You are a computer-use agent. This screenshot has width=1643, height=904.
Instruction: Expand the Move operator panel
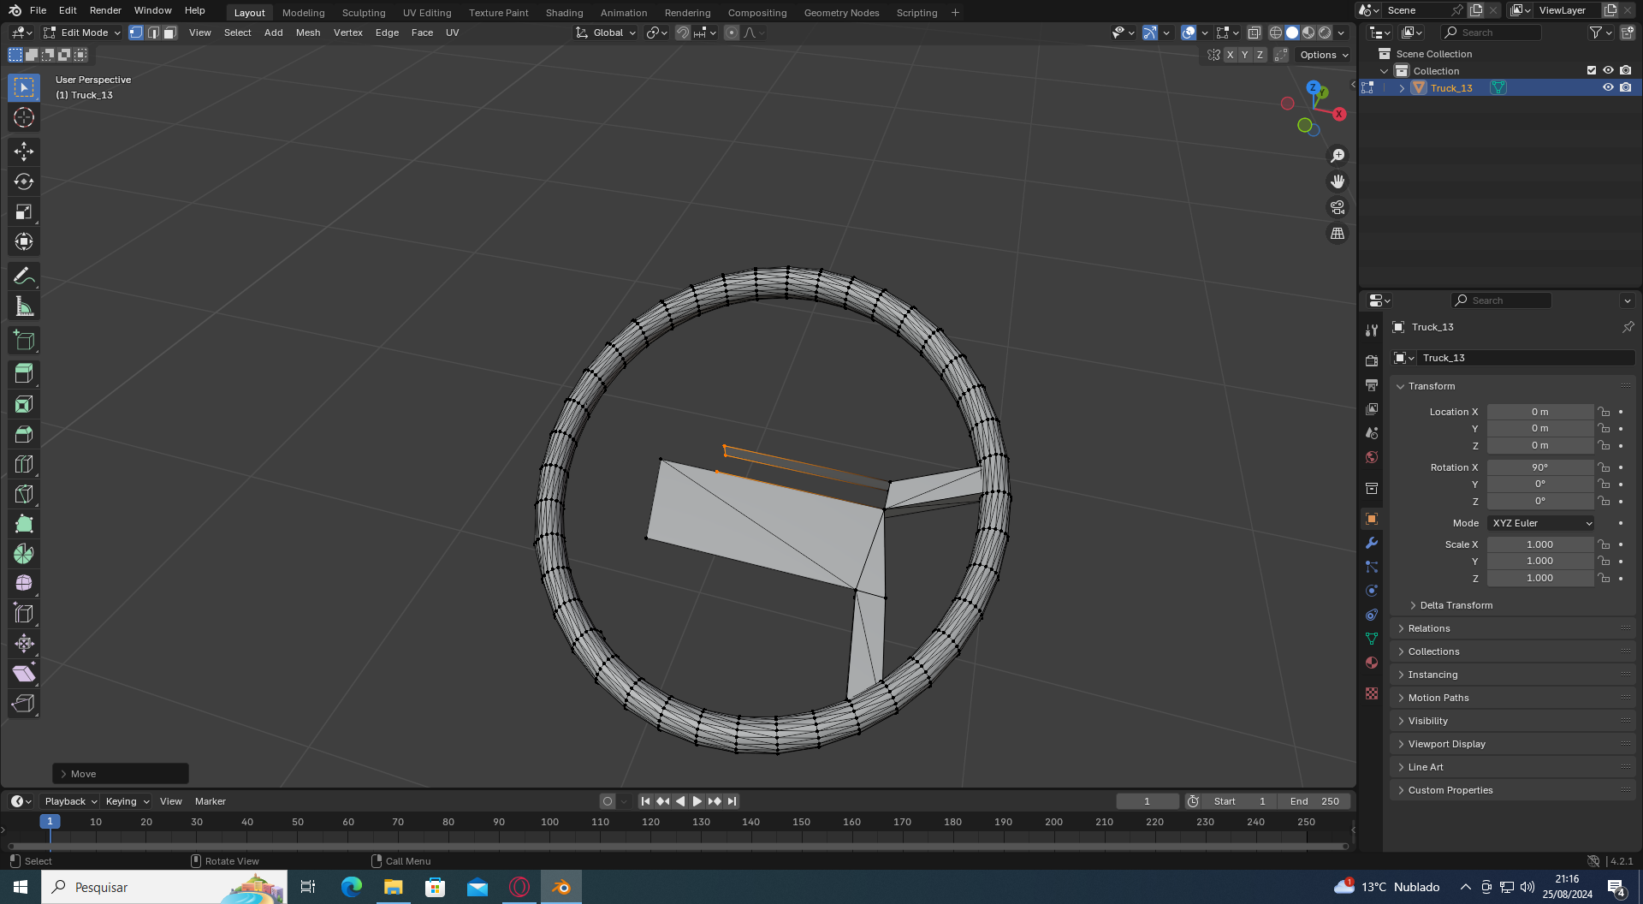[121, 774]
